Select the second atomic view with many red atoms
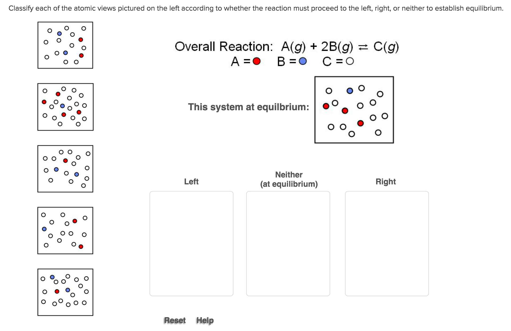The height and width of the screenshot is (331, 511). [x=65, y=107]
